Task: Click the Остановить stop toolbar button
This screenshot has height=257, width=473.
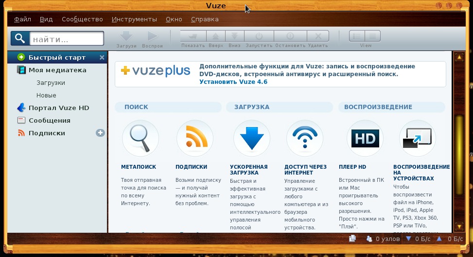Action: pyautogui.click(x=290, y=39)
